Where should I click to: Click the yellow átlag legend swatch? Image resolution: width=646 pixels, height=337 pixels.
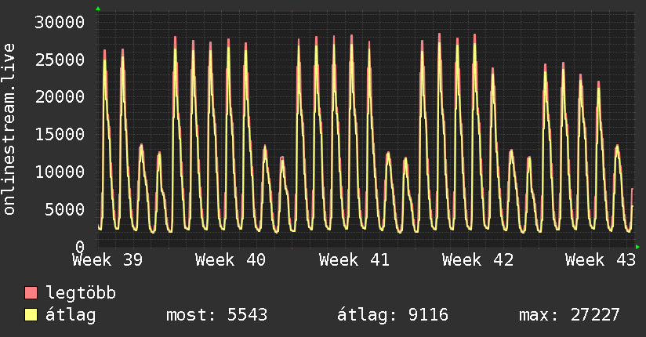tap(31, 315)
